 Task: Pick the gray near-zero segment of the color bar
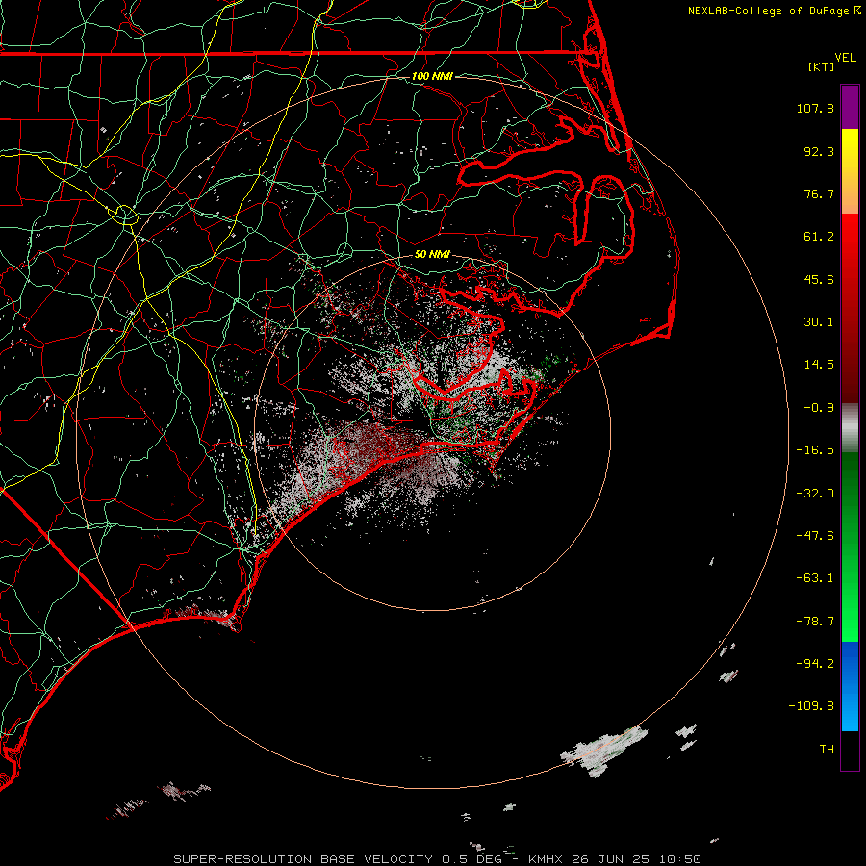[850, 428]
